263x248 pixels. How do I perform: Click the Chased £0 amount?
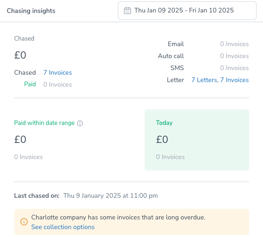[x=20, y=55]
